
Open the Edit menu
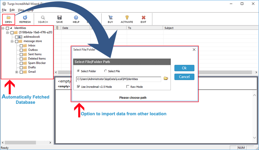pos(12,10)
